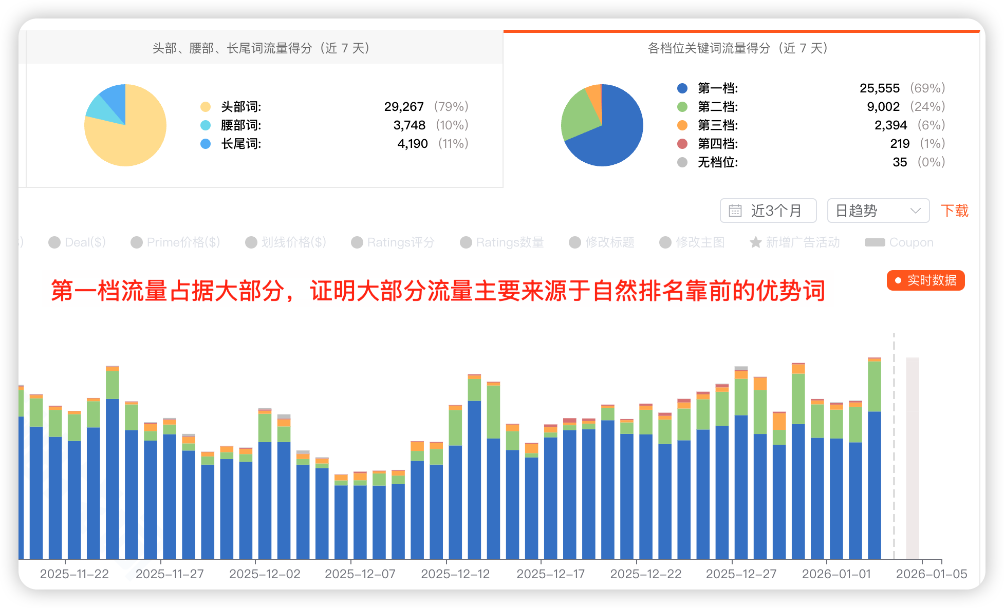Click the 腰部词 cyan legend dot
1004x608 pixels.
pos(206,125)
